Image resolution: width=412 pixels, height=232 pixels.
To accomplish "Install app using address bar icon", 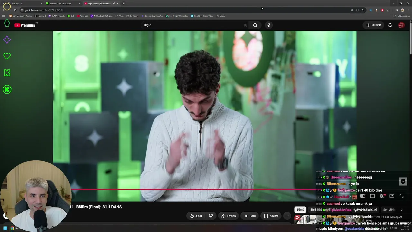I will [x=357, y=10].
